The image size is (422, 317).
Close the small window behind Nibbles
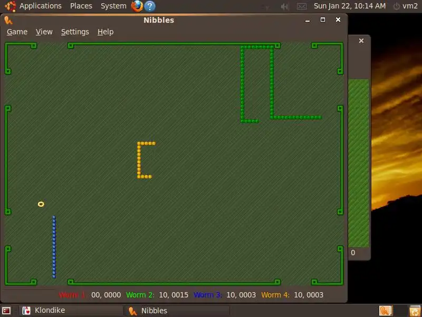pos(361,41)
